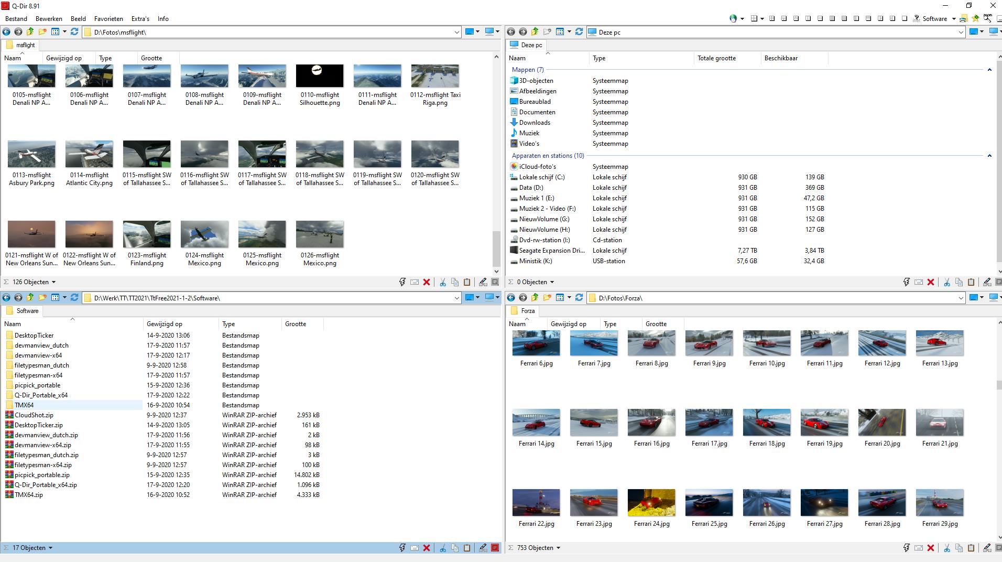Click the new folder icon in Forza pane
This screenshot has width=1002, height=562.
(547, 298)
